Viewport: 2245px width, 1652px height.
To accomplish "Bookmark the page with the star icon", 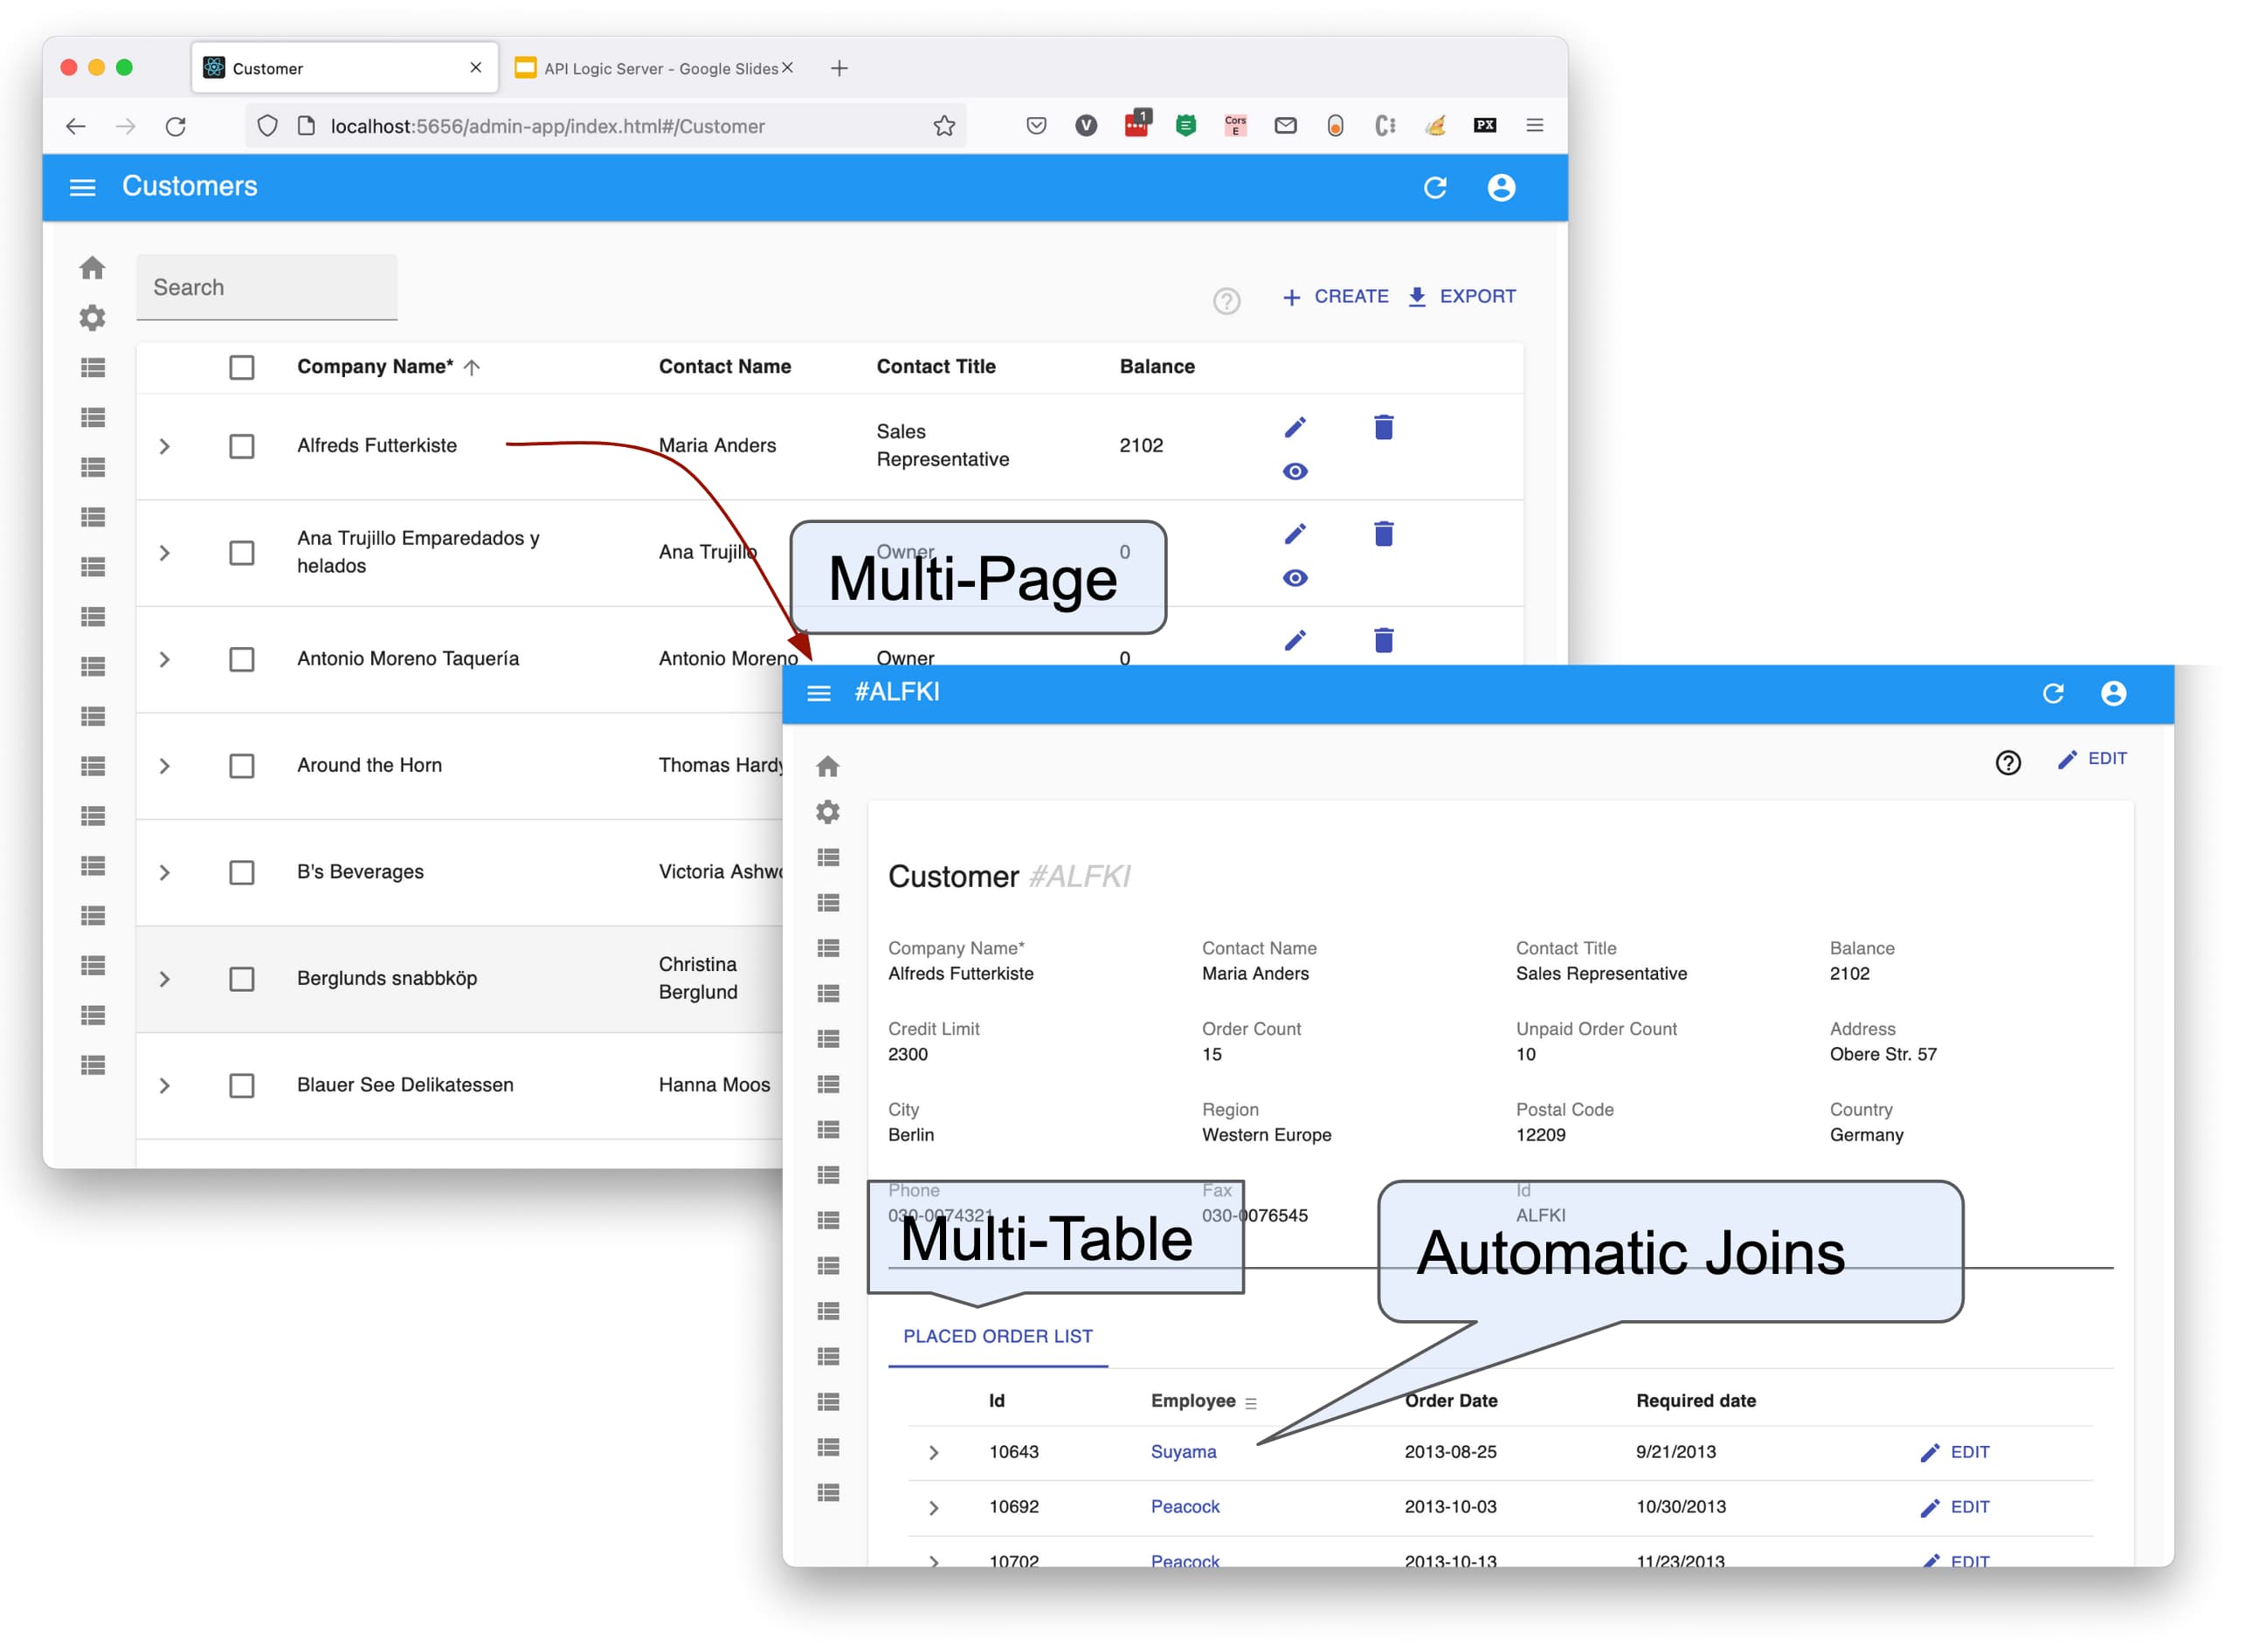I will tap(943, 126).
